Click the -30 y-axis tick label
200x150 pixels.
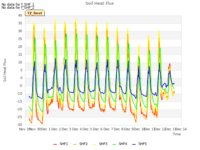(19, 125)
